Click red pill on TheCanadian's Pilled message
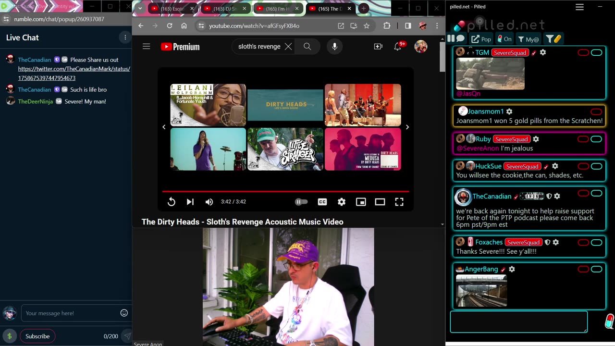Screen dimensions: 615x346 583,193
